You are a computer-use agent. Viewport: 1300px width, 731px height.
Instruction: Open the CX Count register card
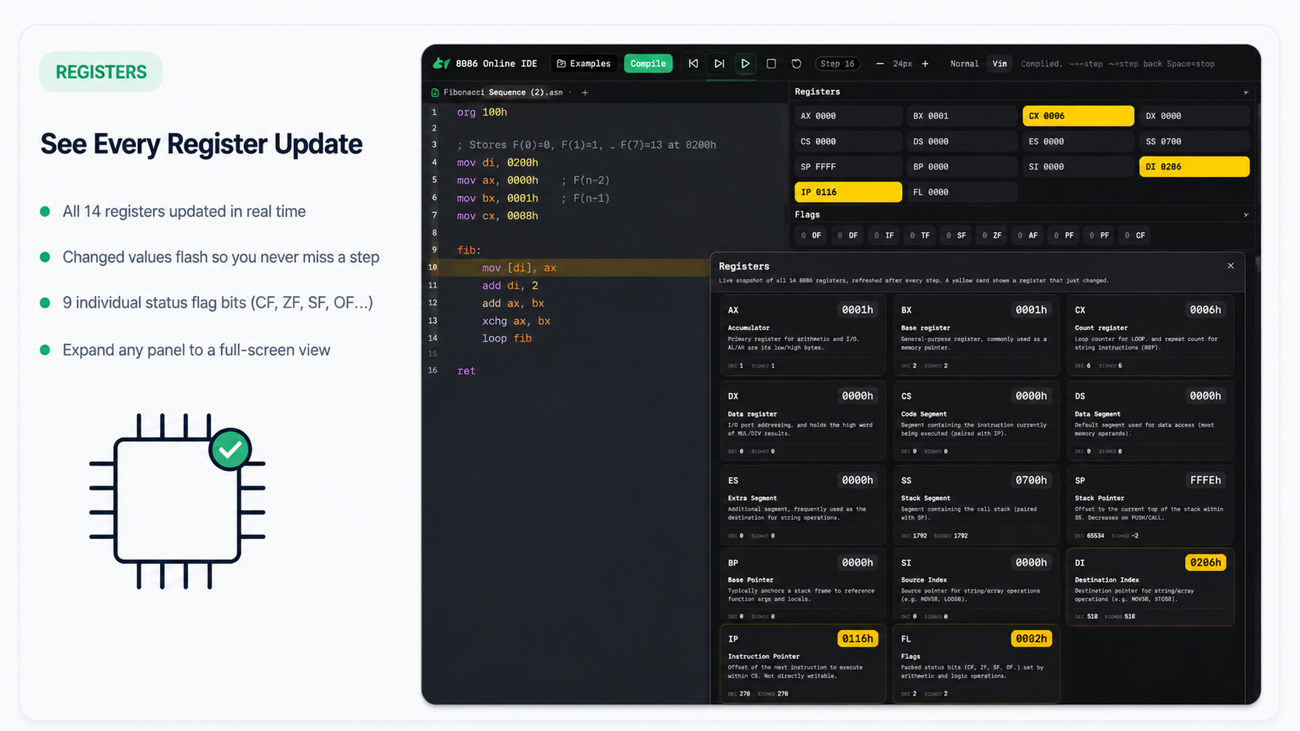point(1150,336)
